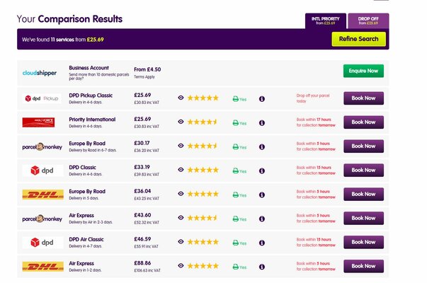This screenshot has width=427, height=283.
Task: Click the eye icon for parcelmonkey Europe By Road
Action: [x=181, y=146]
